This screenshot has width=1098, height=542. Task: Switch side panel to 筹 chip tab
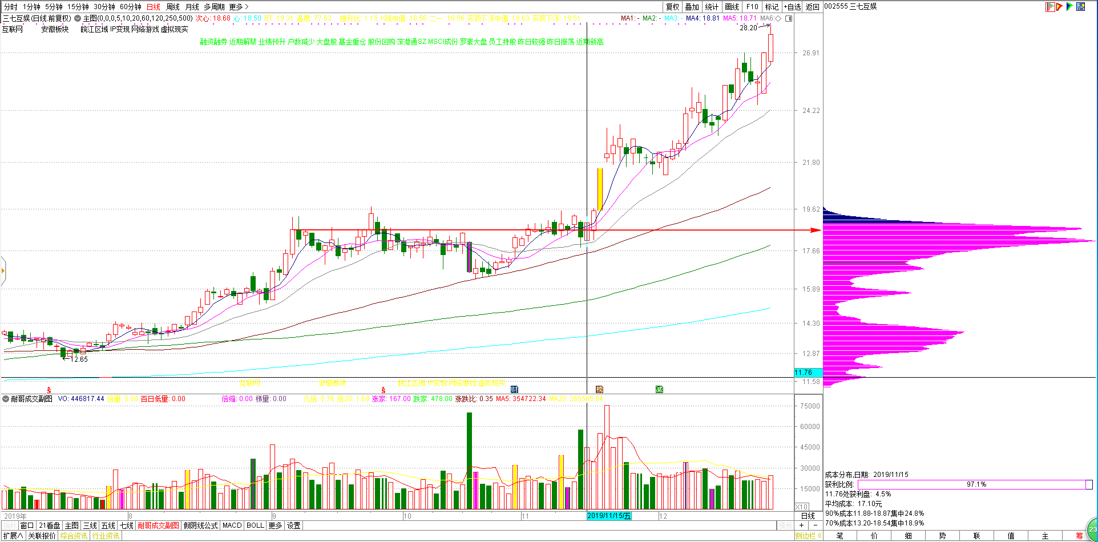(x=1079, y=536)
